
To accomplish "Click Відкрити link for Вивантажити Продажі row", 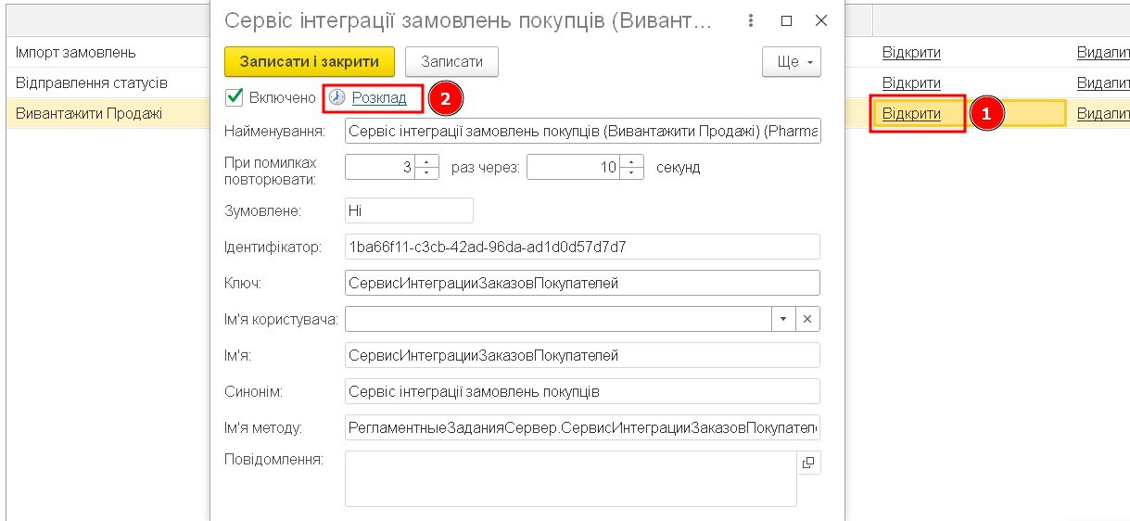I will [x=911, y=114].
